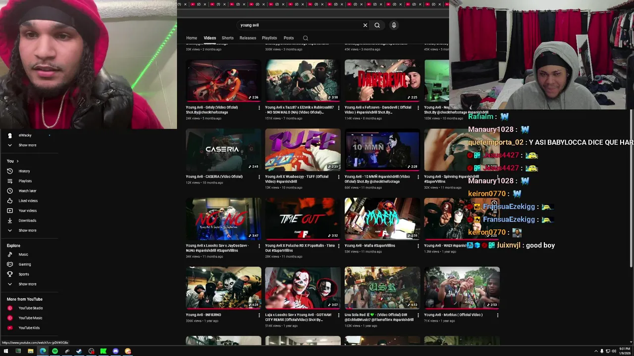Play the 10 MMÑ video thumbnail
This screenshot has width=634, height=356.
382,150
